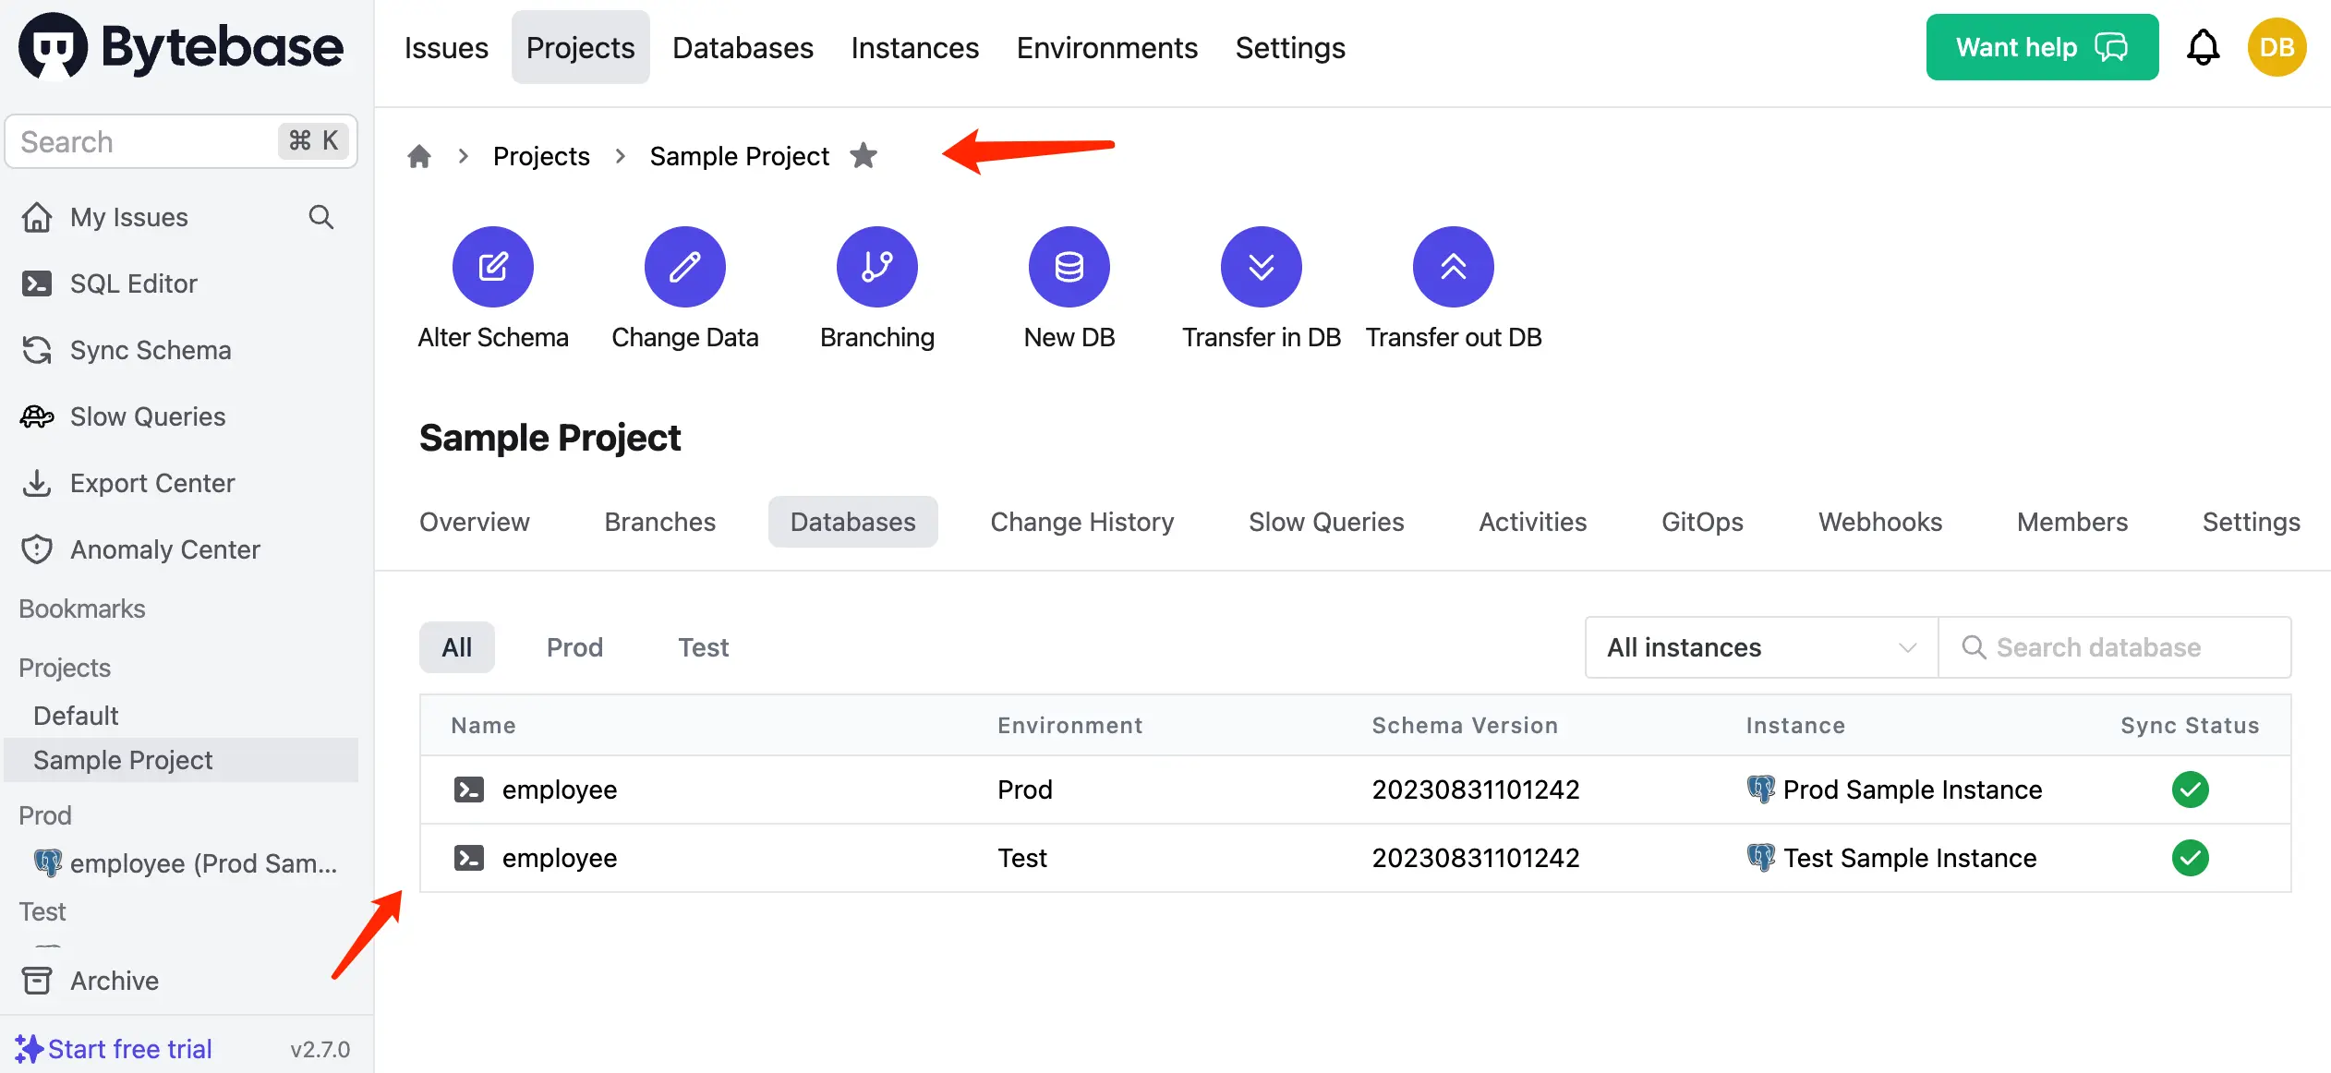Select the All environment filter
The height and width of the screenshot is (1073, 2331).
point(457,647)
